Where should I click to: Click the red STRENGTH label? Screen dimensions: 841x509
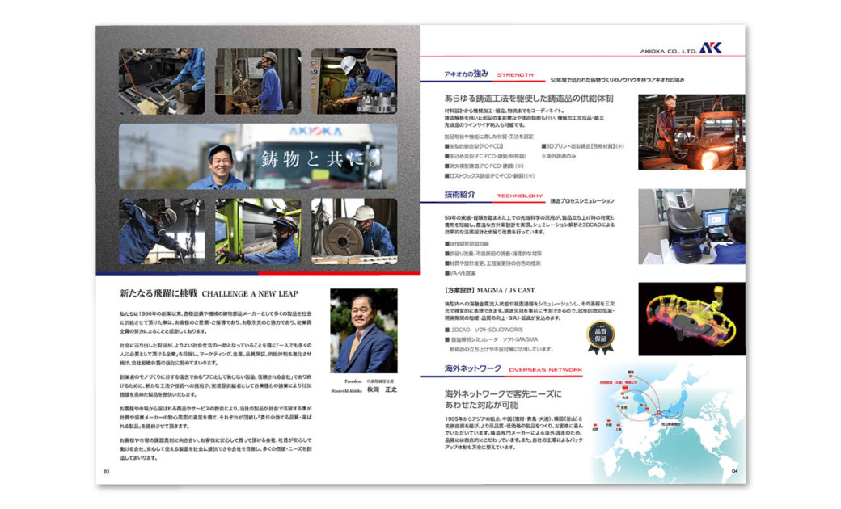515,75
